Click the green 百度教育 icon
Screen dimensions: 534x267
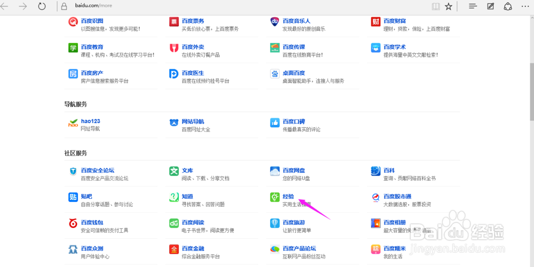(x=73, y=47)
